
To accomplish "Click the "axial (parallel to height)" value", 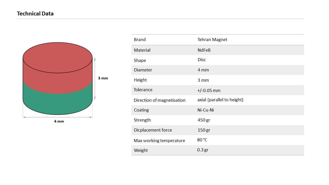I will coord(220,100).
